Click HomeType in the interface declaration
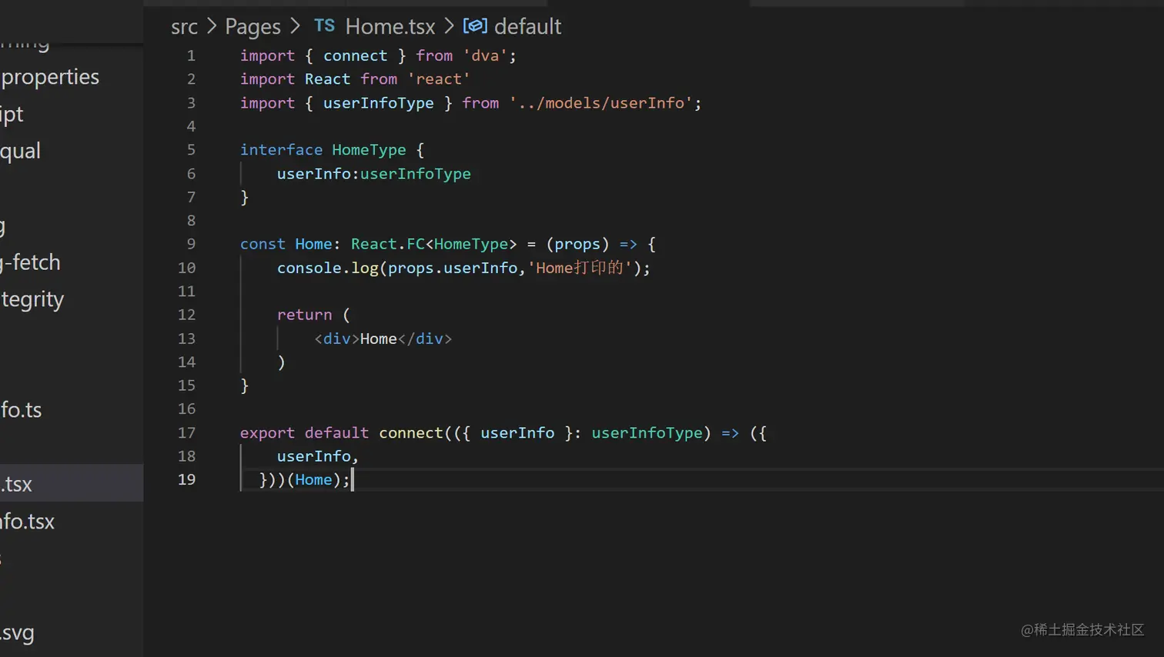The height and width of the screenshot is (657, 1164). tap(369, 150)
